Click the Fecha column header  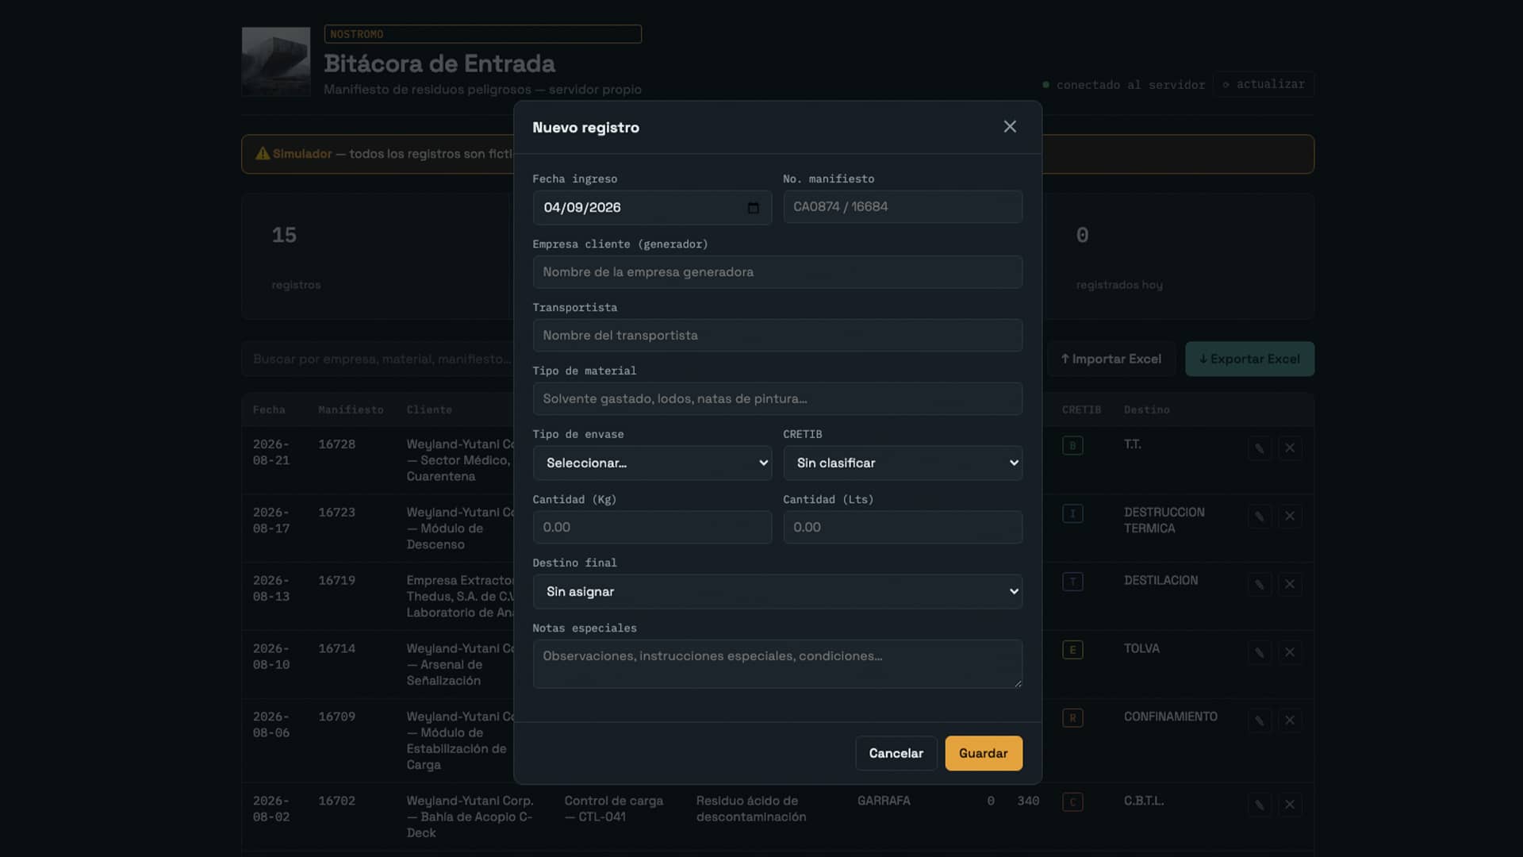pyautogui.click(x=269, y=410)
